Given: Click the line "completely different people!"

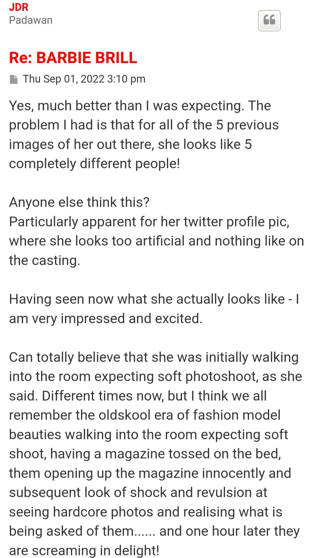Looking at the screenshot, I should [95, 164].
